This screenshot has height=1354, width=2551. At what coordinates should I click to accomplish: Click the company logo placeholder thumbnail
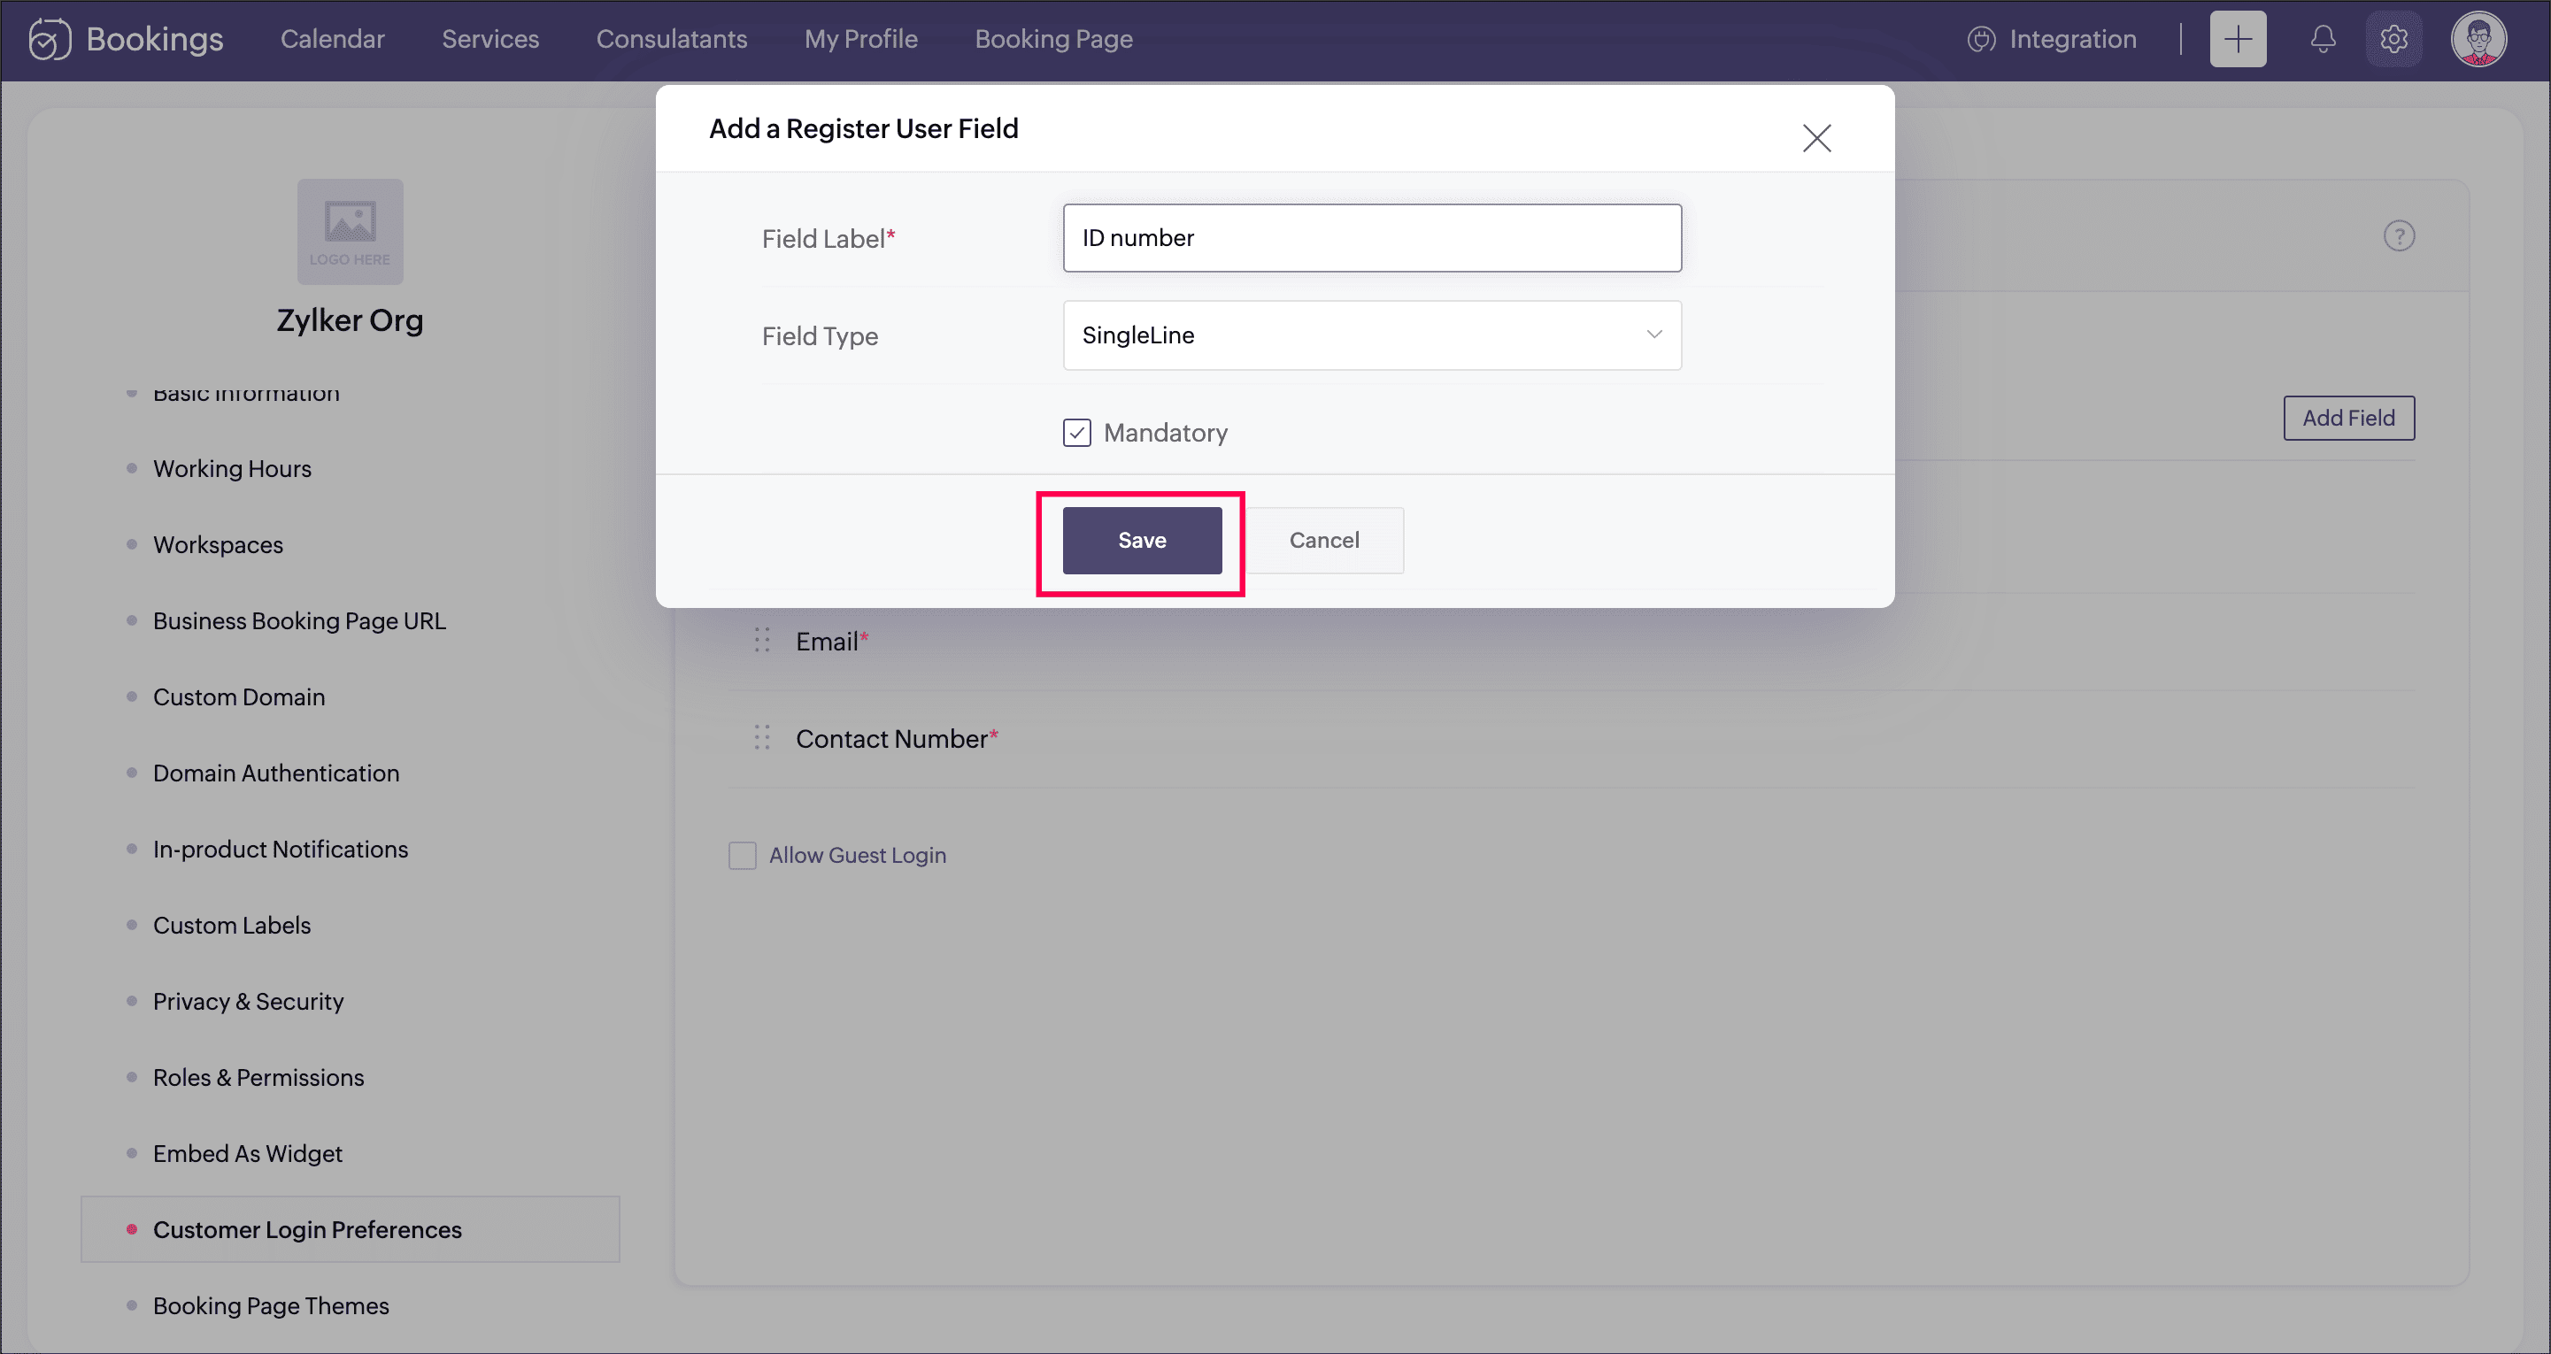click(x=350, y=232)
